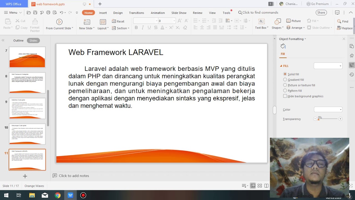The image size is (355, 200).
Task: Click Go Premium link
Action: click(318, 4)
